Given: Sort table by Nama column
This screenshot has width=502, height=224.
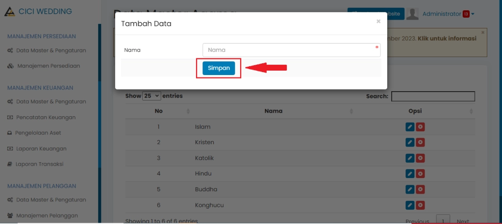Looking at the screenshot, I should click(273, 111).
